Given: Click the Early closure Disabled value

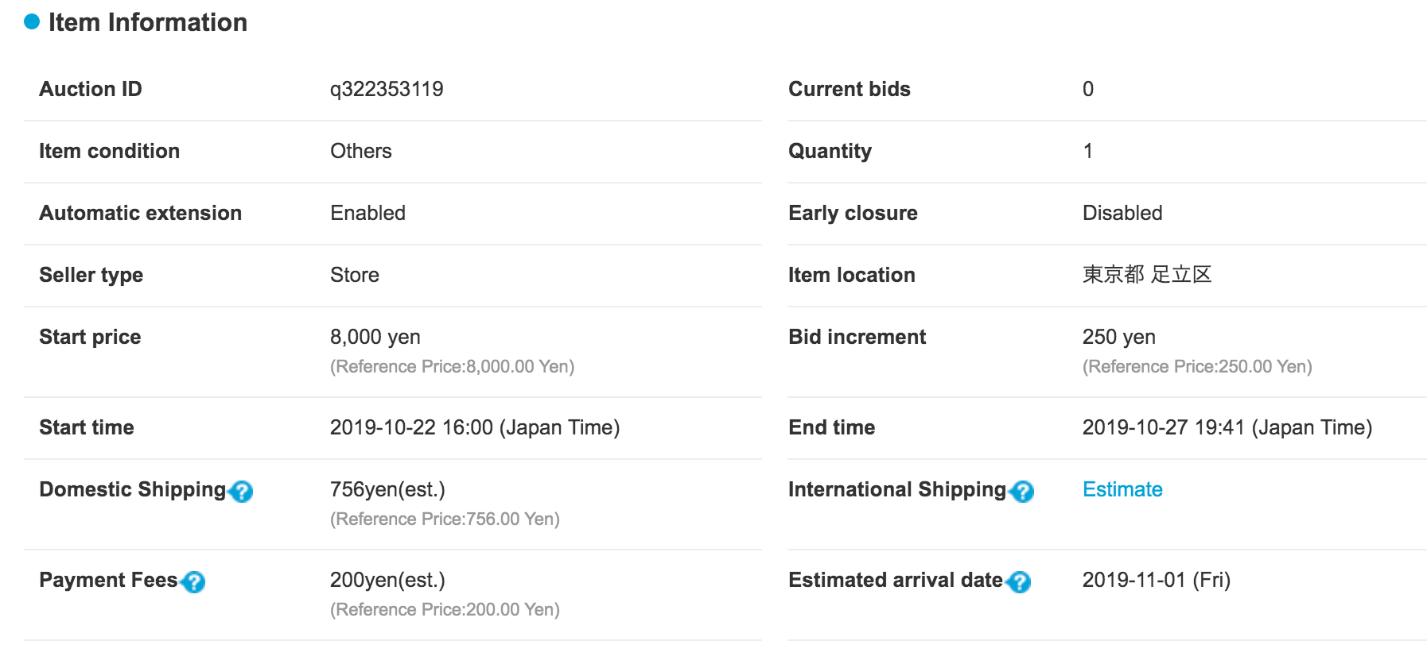Looking at the screenshot, I should pos(1122,213).
